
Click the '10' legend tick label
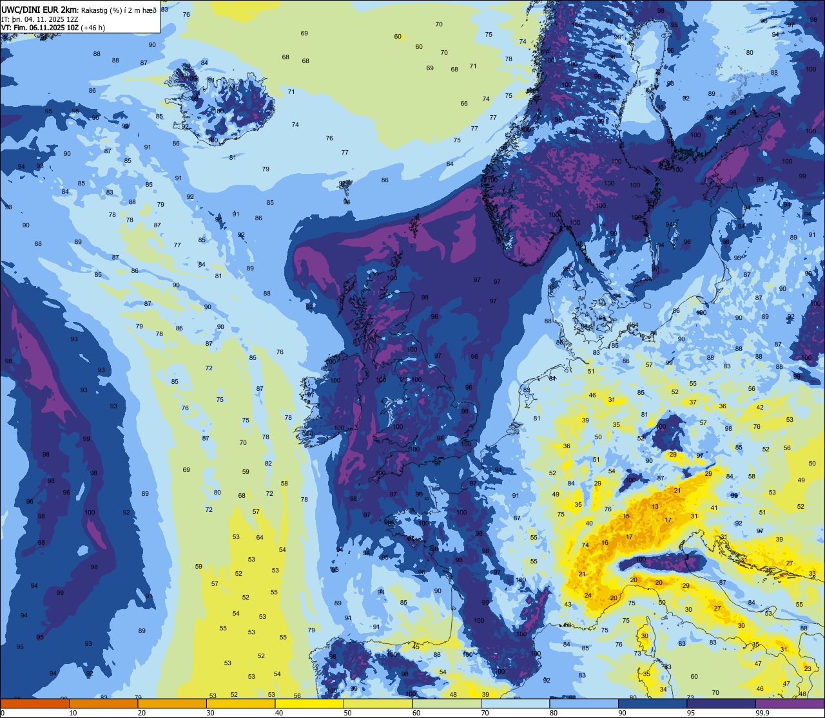click(x=73, y=713)
